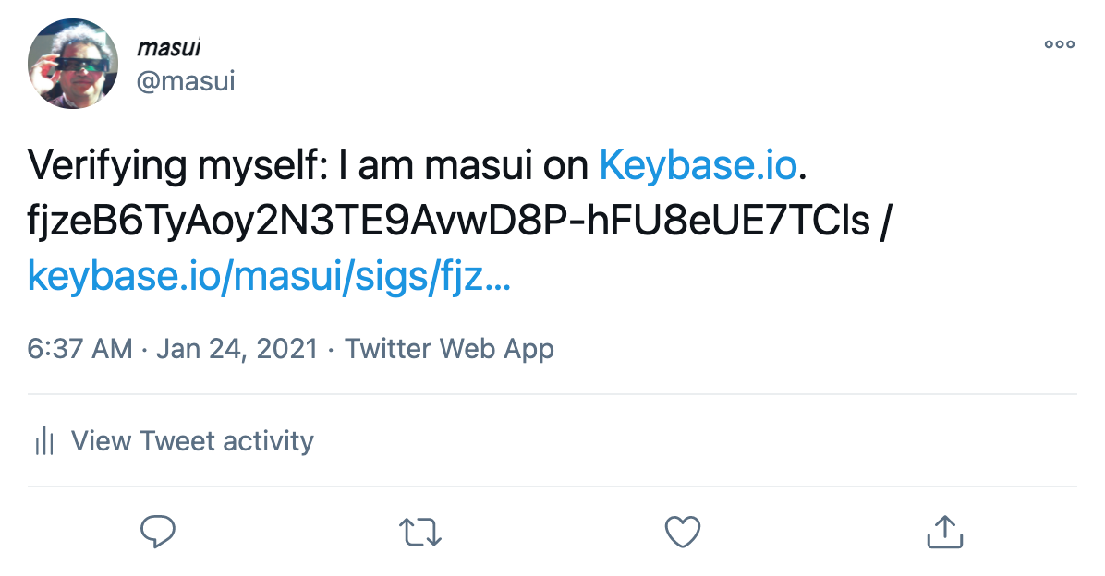Click the bold masui display name
Screen dimensions: 1105x576
(168, 46)
